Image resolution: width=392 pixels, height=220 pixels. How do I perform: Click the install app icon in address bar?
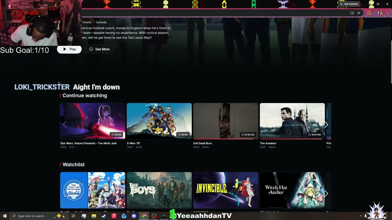[352, 13]
